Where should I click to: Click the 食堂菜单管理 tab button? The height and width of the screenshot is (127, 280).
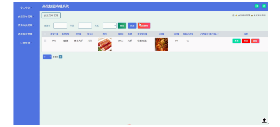pyautogui.click(x=51, y=15)
